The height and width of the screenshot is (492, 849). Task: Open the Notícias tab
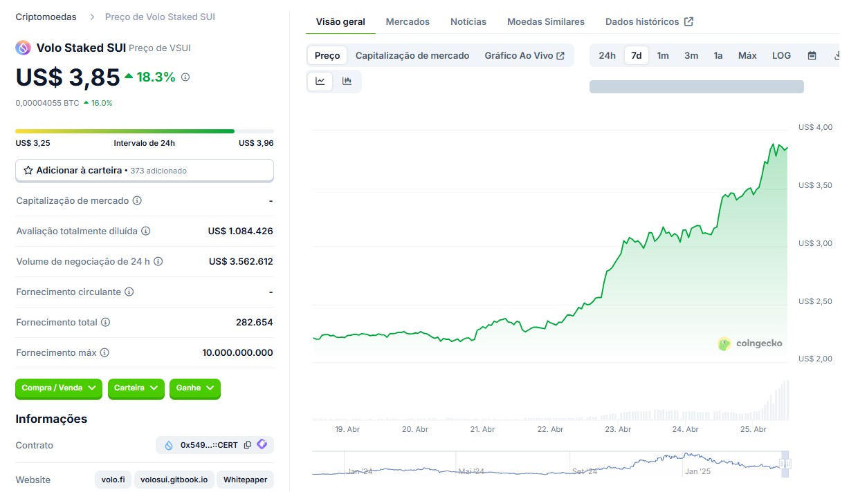click(468, 21)
